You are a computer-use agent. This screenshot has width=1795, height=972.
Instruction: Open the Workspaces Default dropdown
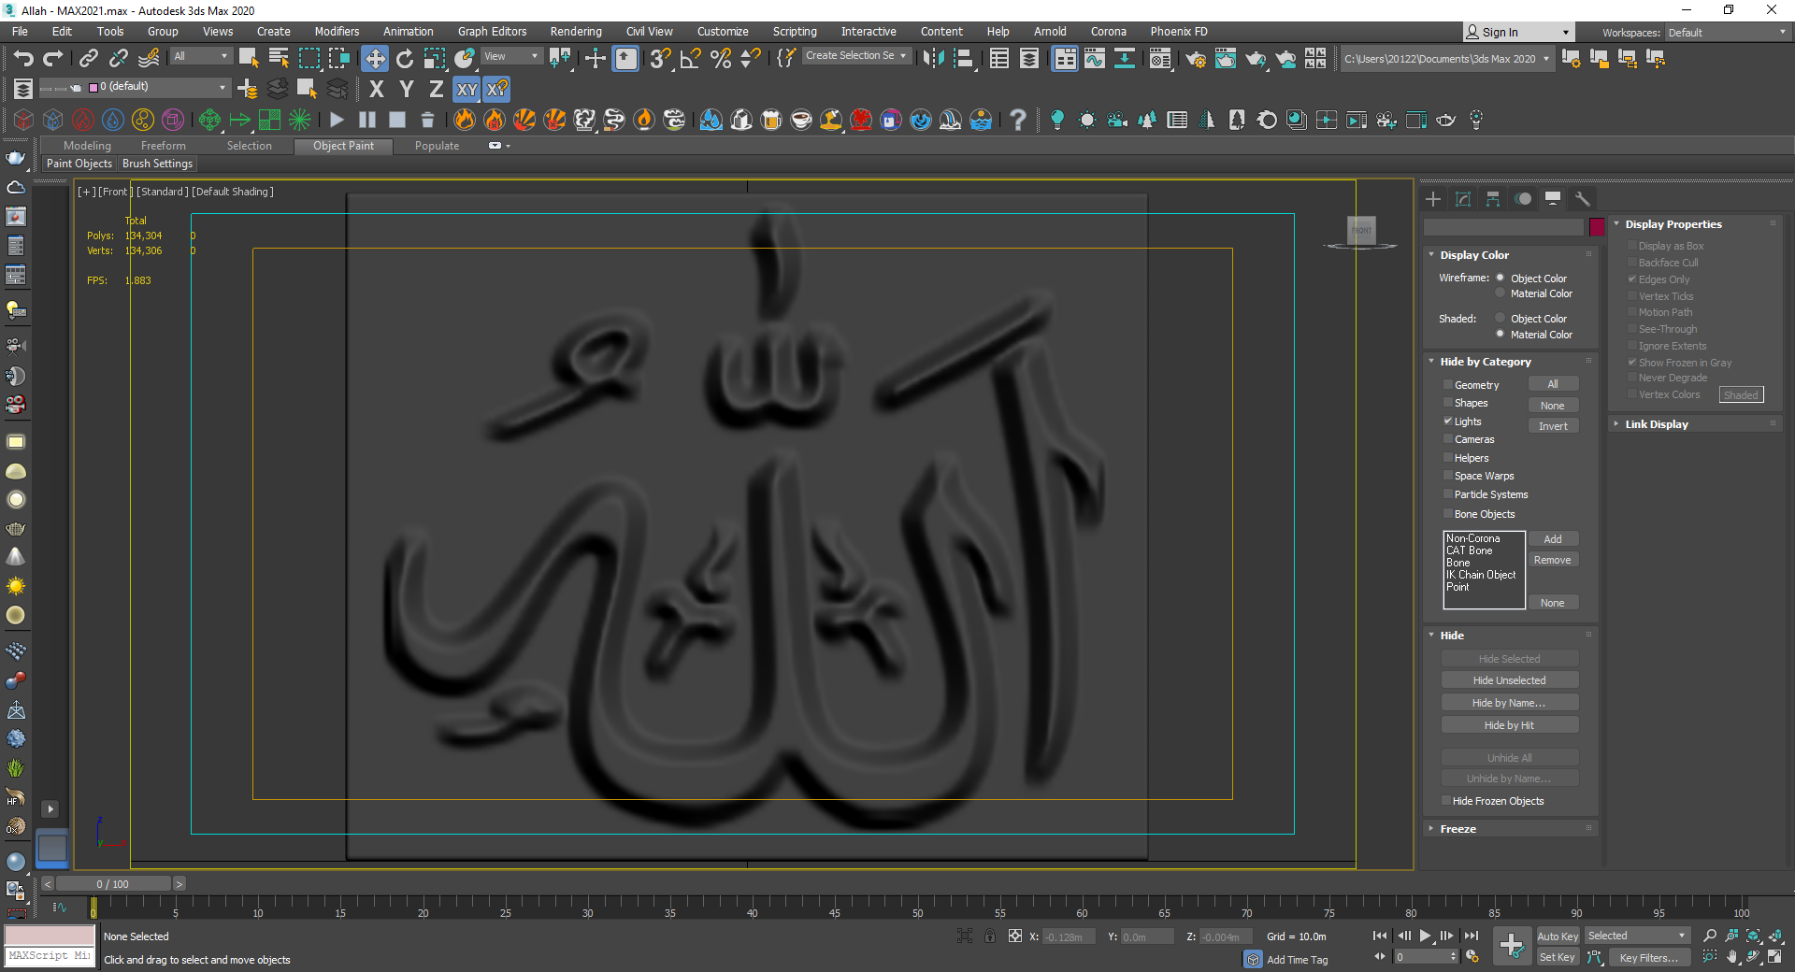1727,33
